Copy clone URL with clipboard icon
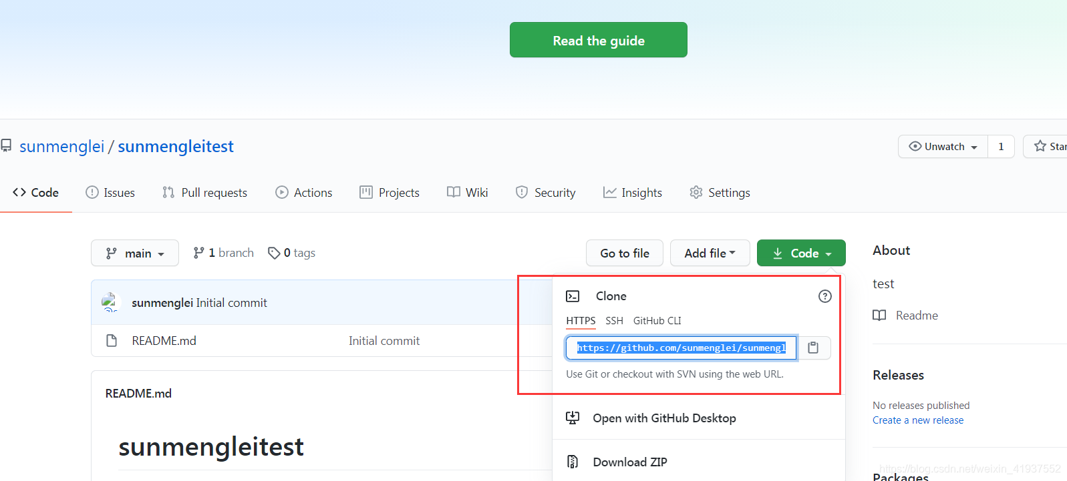1067x481 pixels. tap(813, 348)
